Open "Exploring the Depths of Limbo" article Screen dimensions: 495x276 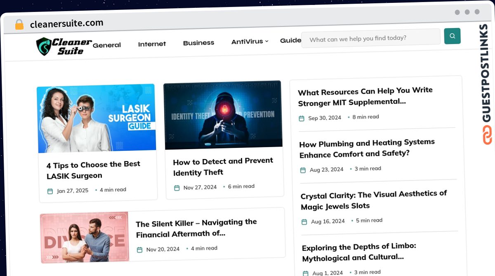(359, 253)
